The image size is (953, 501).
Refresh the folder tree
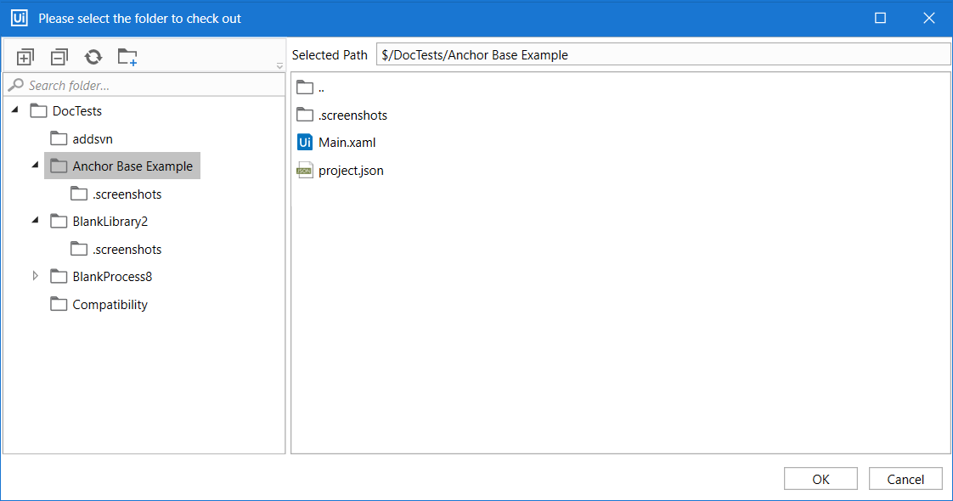(x=93, y=58)
